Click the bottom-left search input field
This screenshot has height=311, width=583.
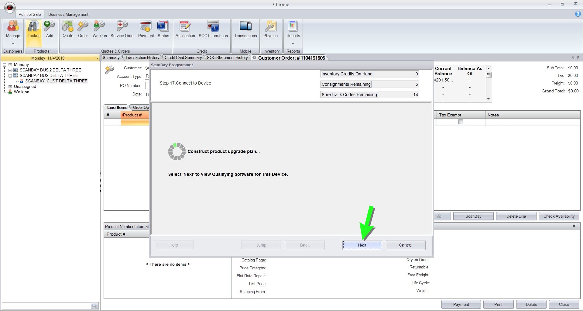tap(46, 306)
